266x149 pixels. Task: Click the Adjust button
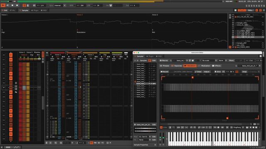[207, 72]
